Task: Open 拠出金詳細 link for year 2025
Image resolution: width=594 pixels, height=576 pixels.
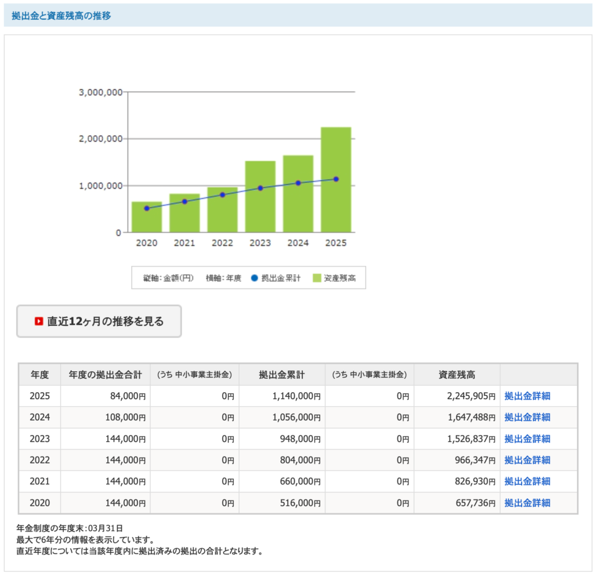Action: tap(527, 396)
